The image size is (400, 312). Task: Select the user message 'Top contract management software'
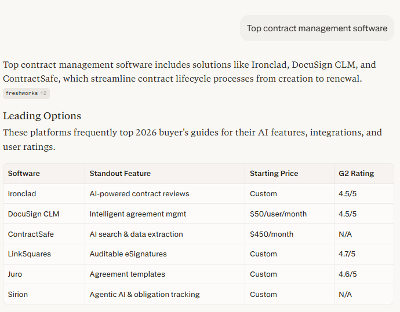pyautogui.click(x=317, y=28)
